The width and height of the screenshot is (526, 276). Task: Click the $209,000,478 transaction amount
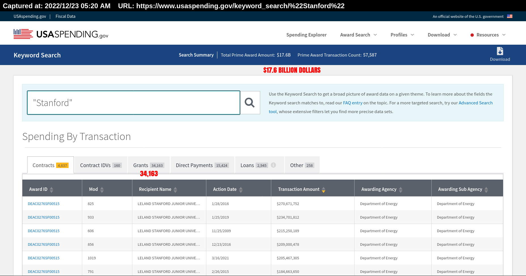point(288,244)
